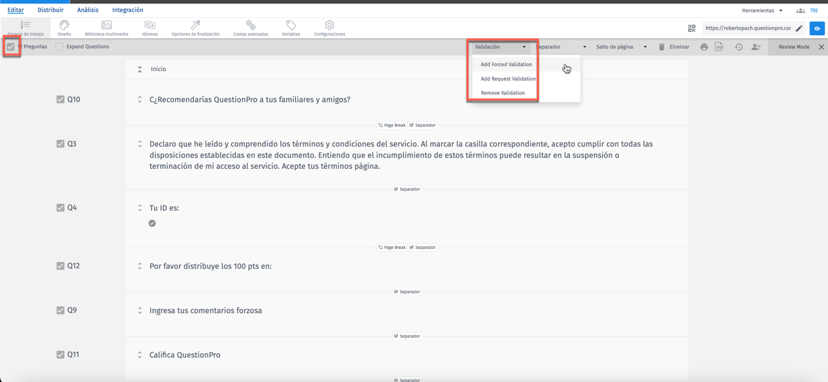Toggle Separador checkbox below Q3
This screenshot has height=382, width=828.
(396, 189)
